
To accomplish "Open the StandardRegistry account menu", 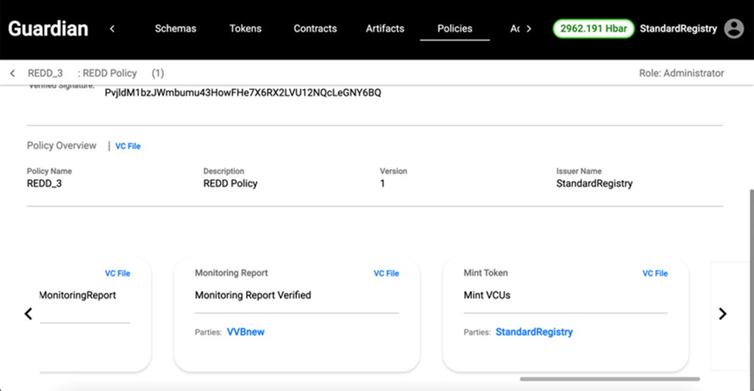I will [678, 29].
